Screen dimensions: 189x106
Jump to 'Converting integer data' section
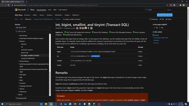[161, 38]
